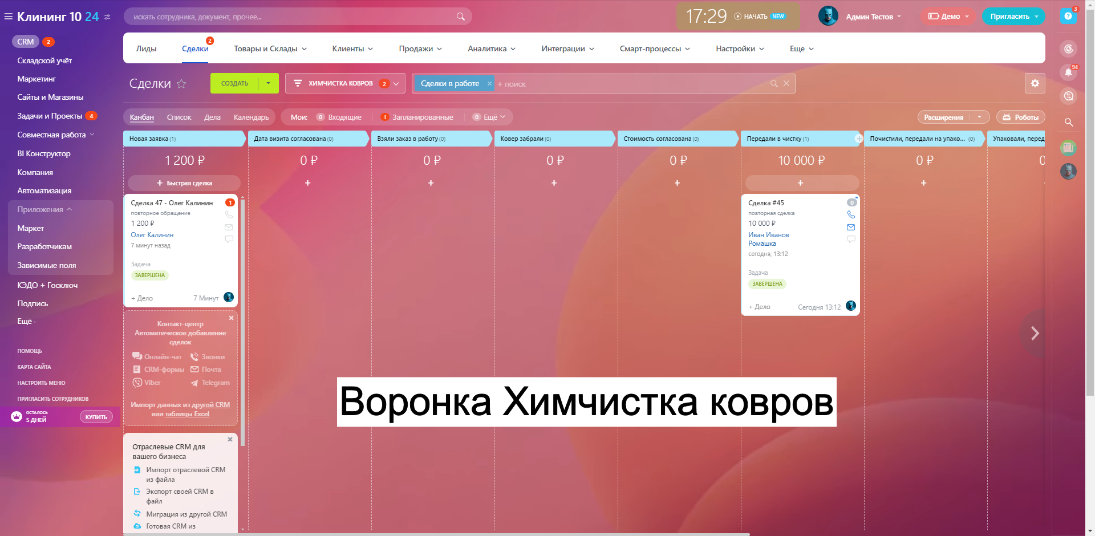The image size is (1095, 536).
Task: Click phone icon on Сделка 47 card
Action: [229, 215]
